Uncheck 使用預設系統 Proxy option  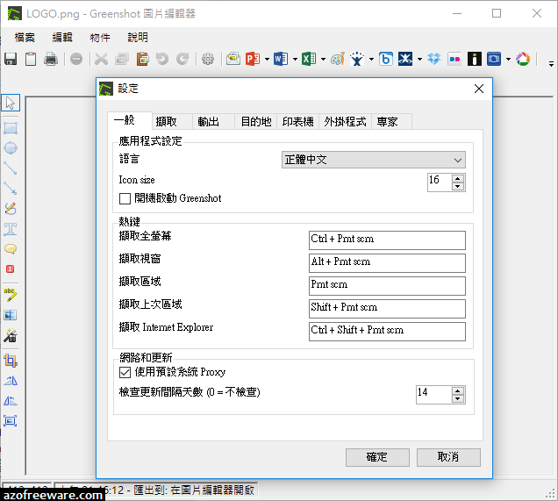pos(125,373)
